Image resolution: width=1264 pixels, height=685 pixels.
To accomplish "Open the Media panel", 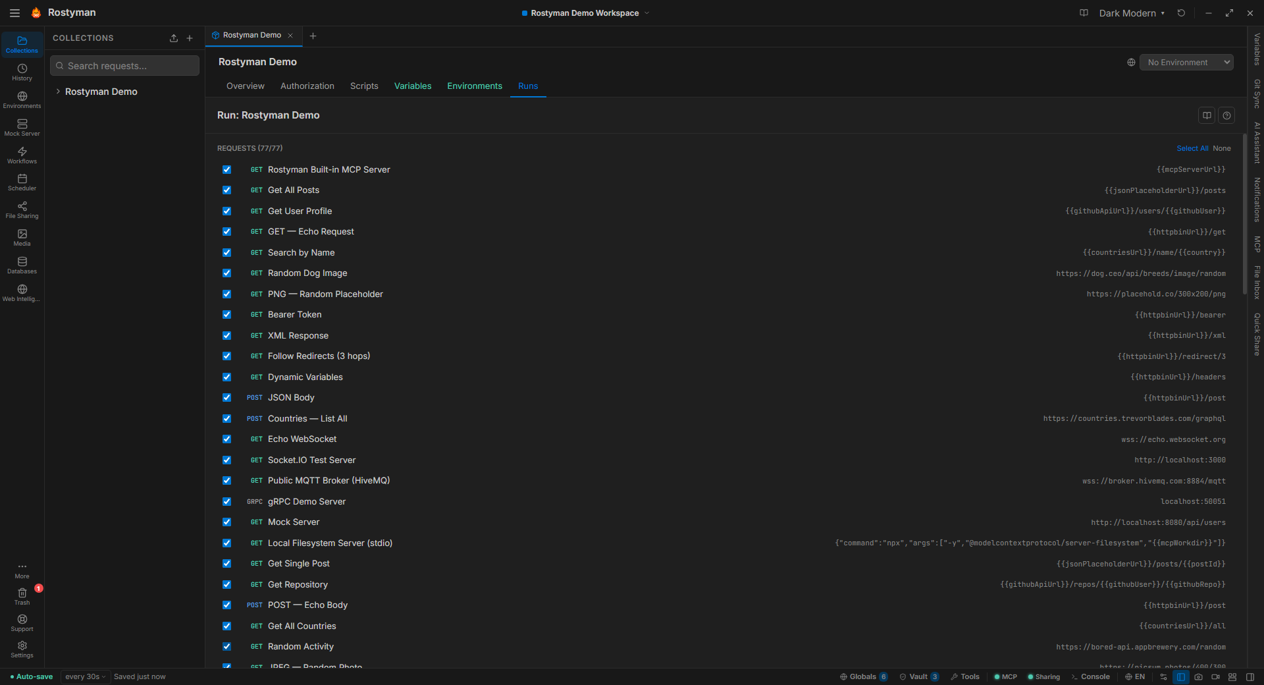I will pyautogui.click(x=22, y=238).
